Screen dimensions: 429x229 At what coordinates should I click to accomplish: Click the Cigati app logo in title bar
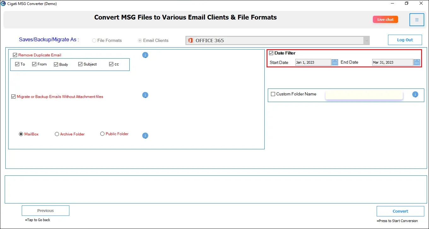(3, 3)
